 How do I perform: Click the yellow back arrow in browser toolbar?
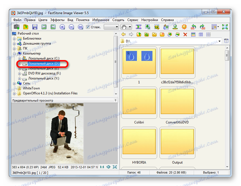click(123, 34)
